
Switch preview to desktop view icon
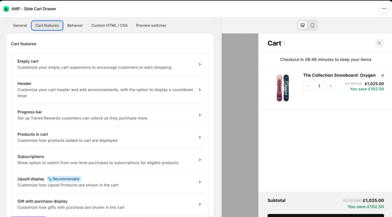coord(302,25)
